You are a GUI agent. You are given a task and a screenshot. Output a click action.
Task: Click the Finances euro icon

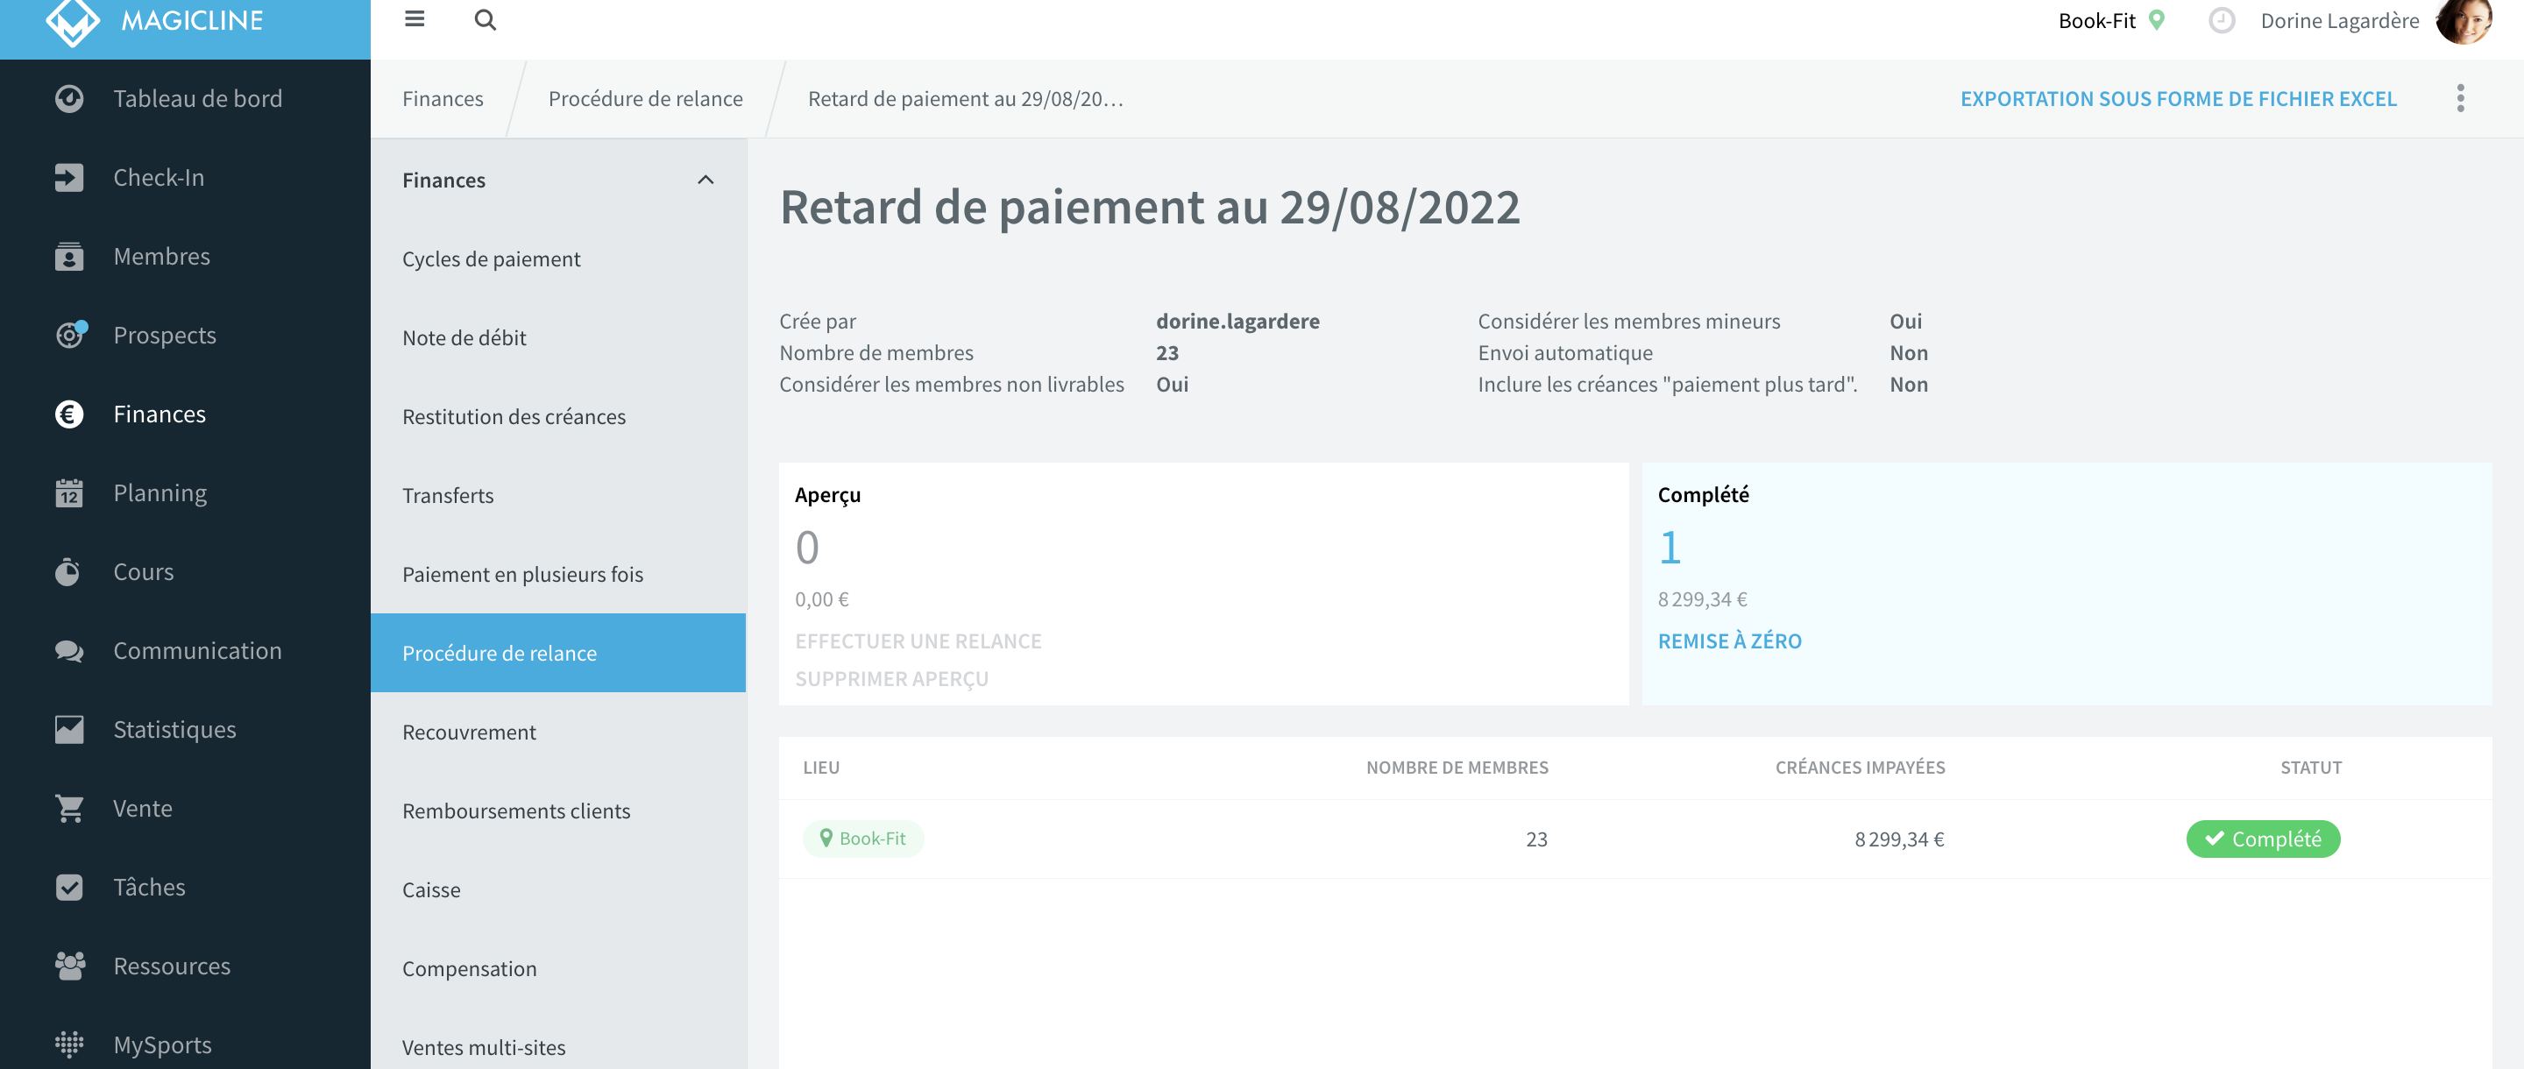[68, 414]
